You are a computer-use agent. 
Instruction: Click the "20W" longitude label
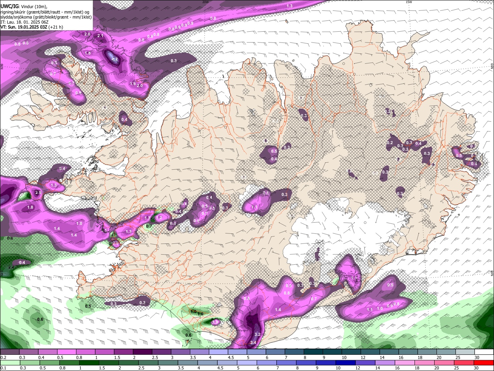pyautogui.click(x=205, y=2)
